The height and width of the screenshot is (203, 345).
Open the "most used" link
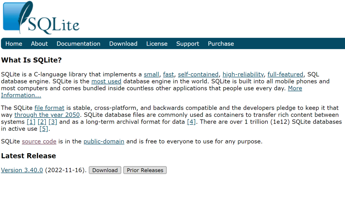(x=106, y=81)
